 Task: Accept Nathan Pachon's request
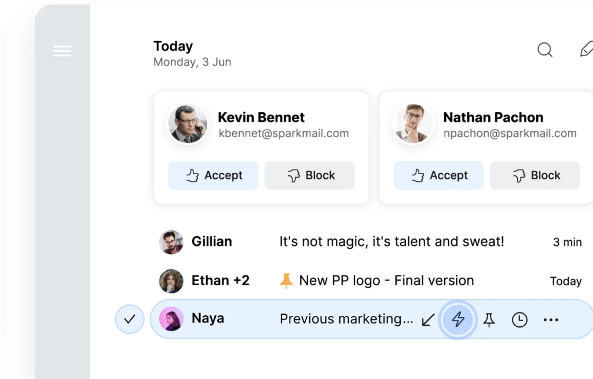pos(438,175)
